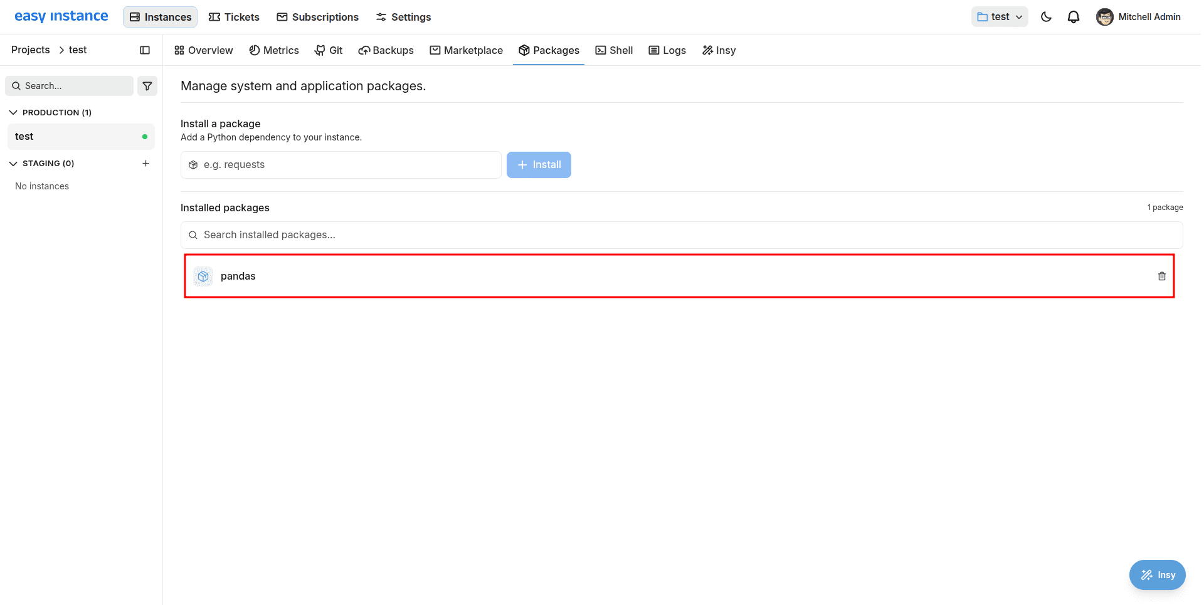Open the Subscriptions menu
Viewport: 1204px width, 605px height.
point(318,17)
